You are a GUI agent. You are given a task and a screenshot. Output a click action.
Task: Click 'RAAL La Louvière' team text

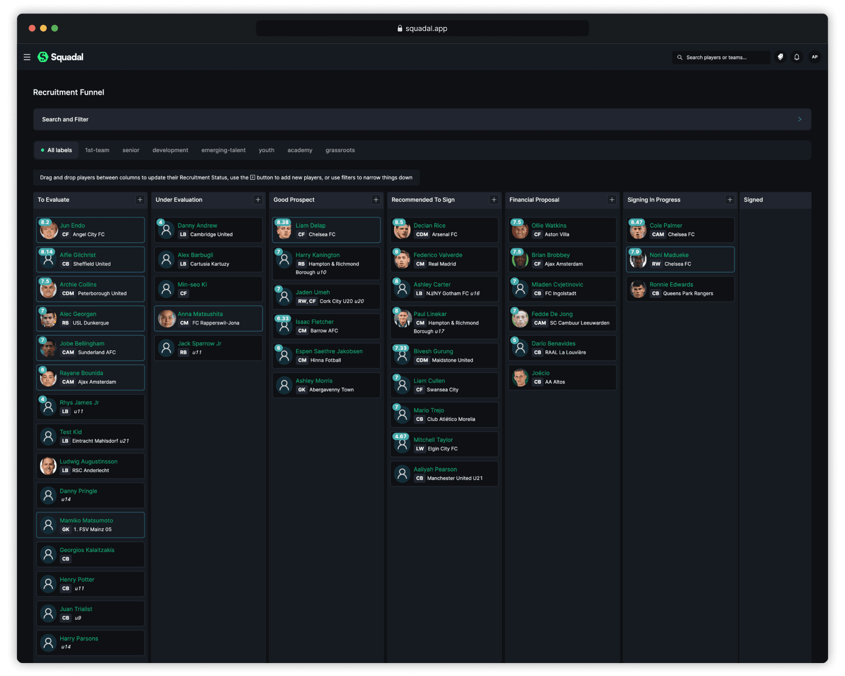pyautogui.click(x=566, y=353)
